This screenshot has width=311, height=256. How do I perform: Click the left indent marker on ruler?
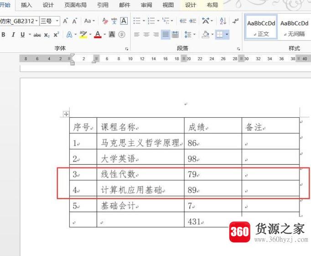(73, 63)
